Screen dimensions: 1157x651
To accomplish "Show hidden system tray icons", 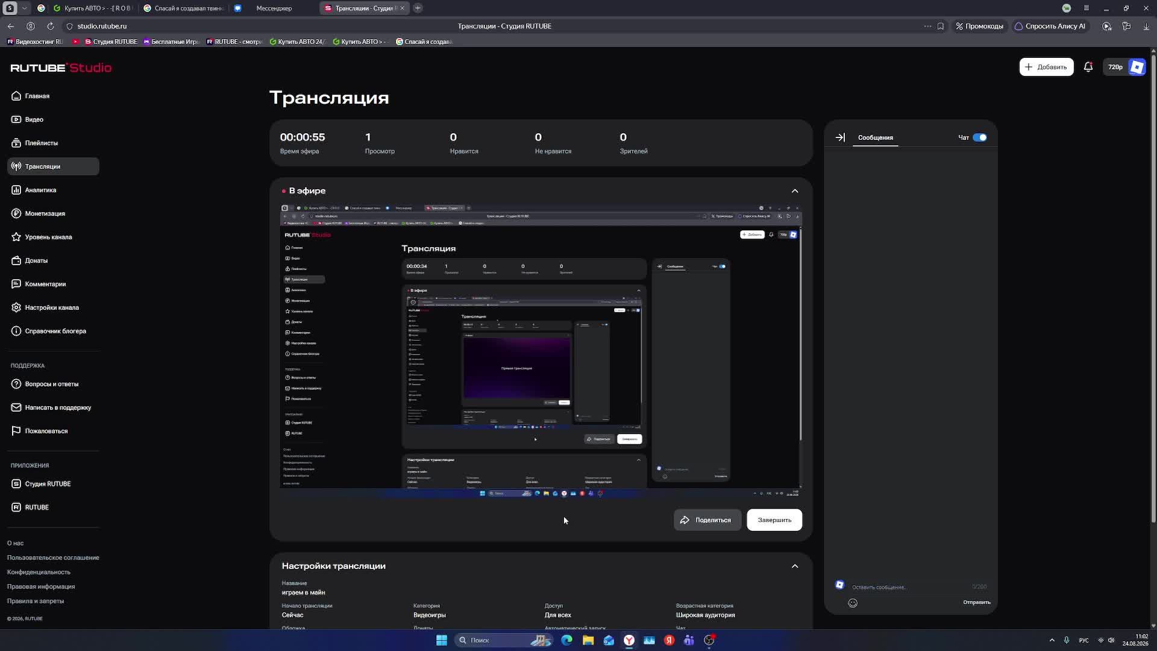I will (1052, 640).
